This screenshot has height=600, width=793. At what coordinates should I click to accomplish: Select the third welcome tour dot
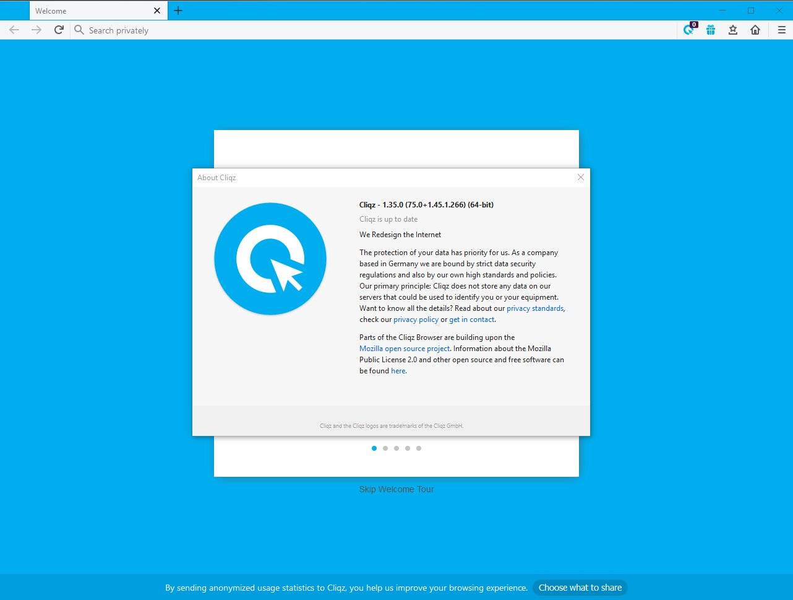point(396,448)
